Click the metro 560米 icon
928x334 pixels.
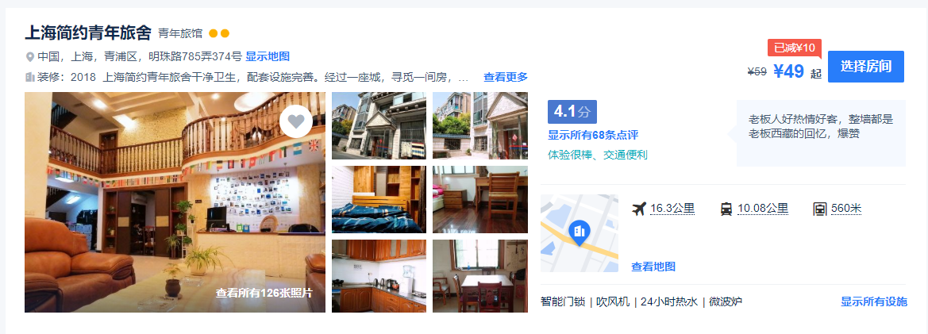pos(820,209)
